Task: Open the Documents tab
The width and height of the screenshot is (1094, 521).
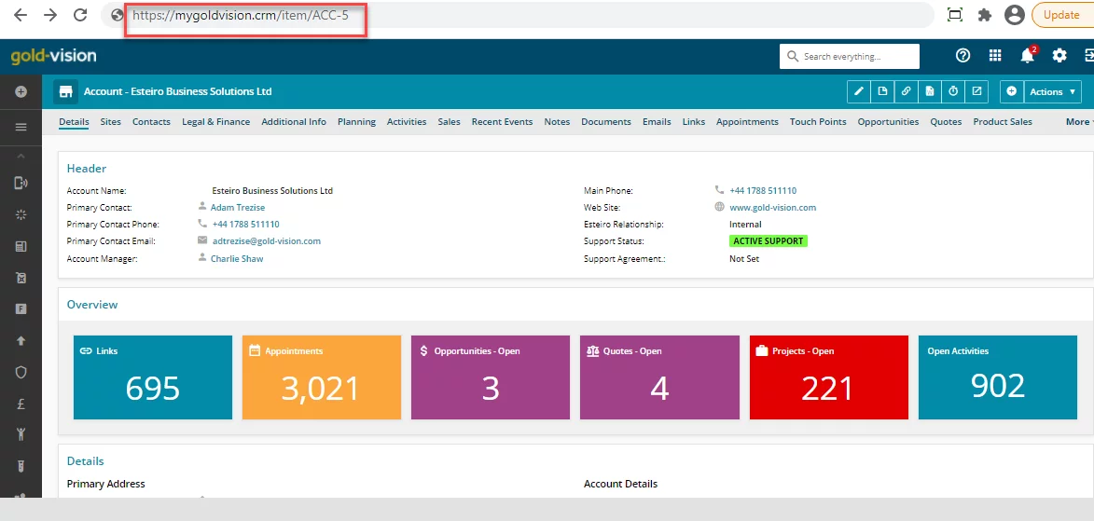Action: point(606,121)
